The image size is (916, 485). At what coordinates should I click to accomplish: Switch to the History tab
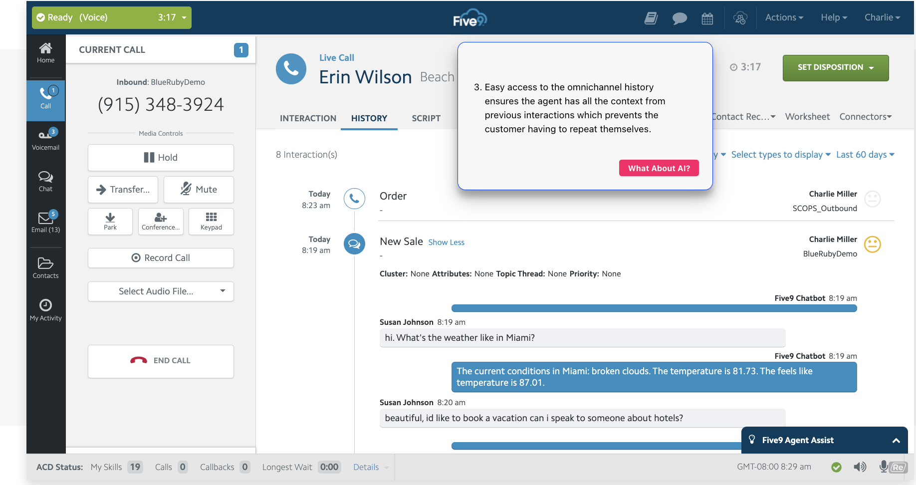click(369, 118)
